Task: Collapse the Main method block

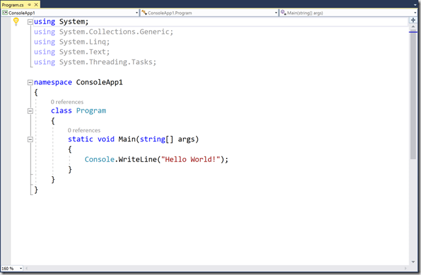Action: point(30,139)
